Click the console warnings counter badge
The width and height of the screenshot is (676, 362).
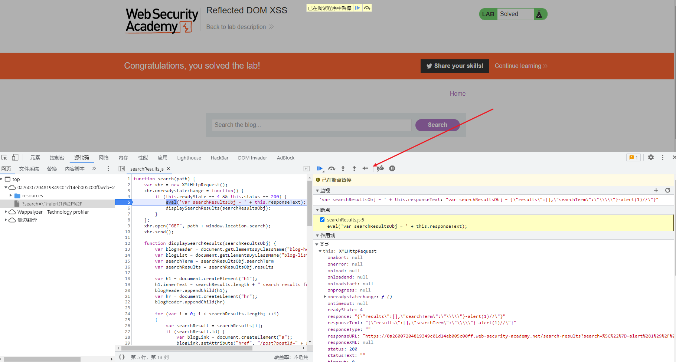click(x=633, y=157)
